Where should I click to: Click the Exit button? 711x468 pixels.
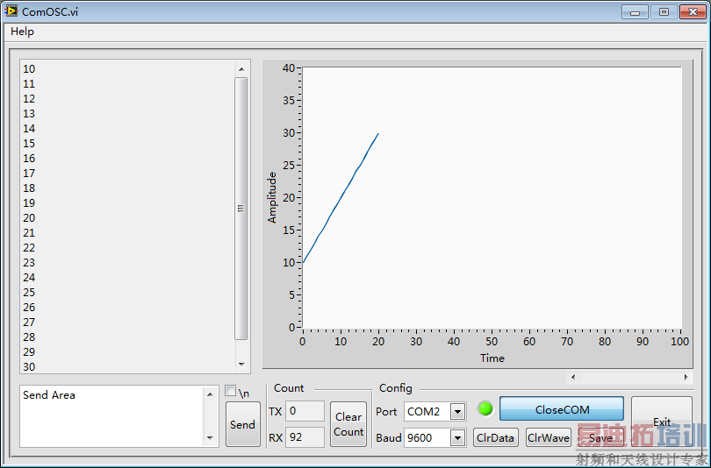coord(662,422)
